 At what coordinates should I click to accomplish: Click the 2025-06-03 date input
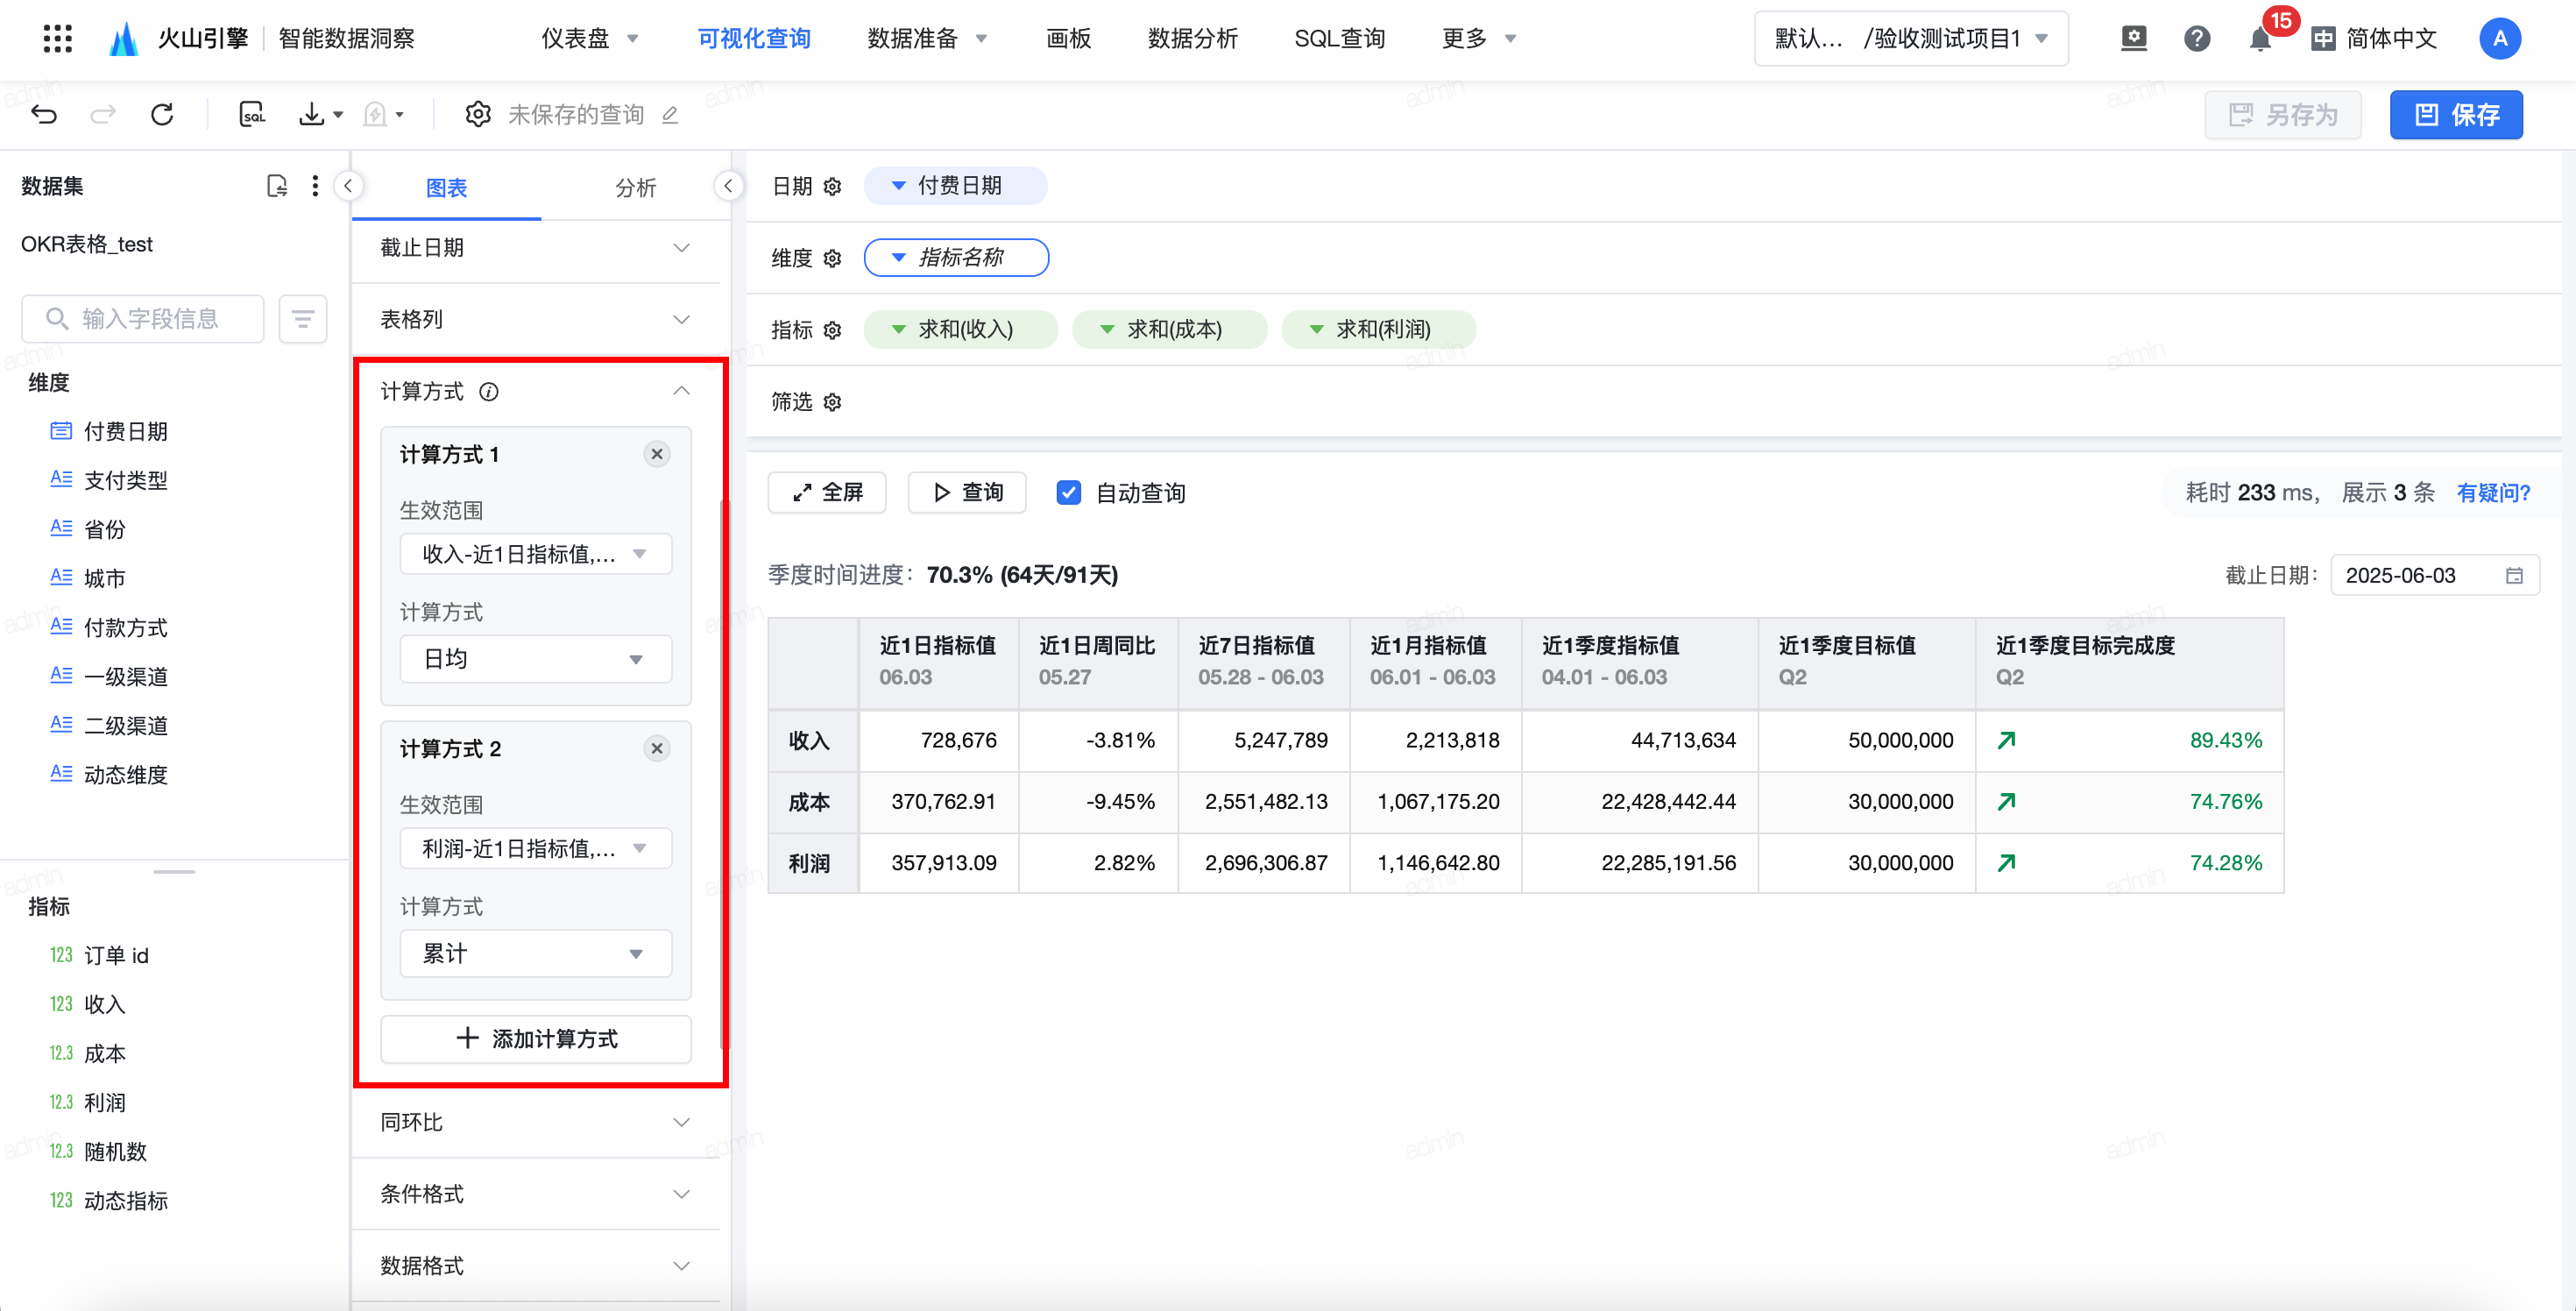(x=2434, y=575)
